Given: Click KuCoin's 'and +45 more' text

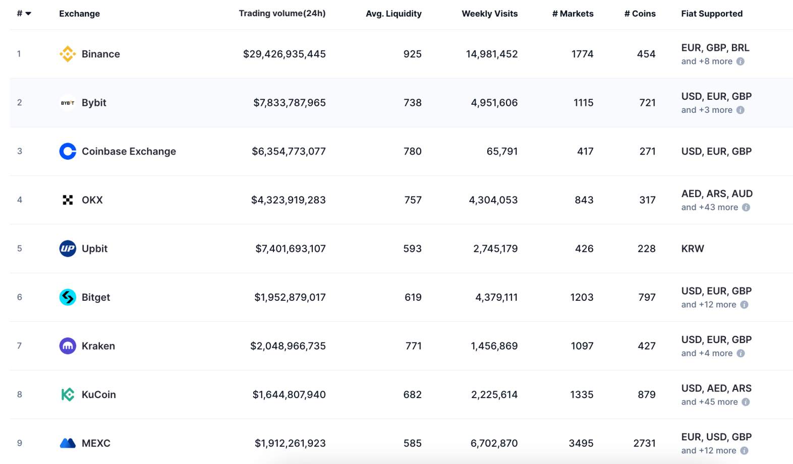Looking at the screenshot, I should [710, 402].
